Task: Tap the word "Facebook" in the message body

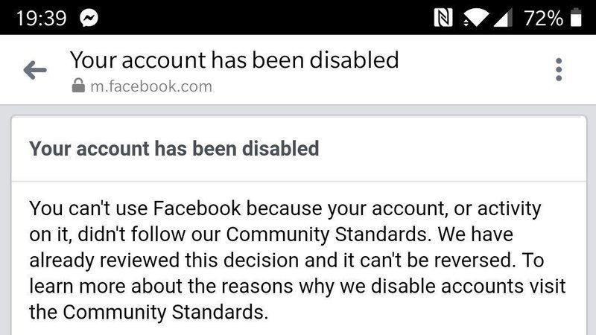Action: pos(197,208)
